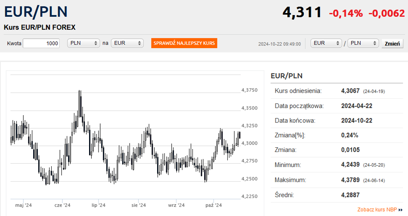The image size is (408, 216).
Task: Select the current rate value 4,311
Action: click(x=302, y=12)
